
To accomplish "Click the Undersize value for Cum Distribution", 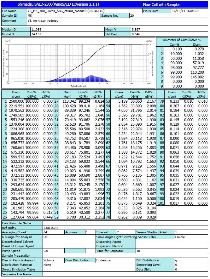I will pos(103,260).
